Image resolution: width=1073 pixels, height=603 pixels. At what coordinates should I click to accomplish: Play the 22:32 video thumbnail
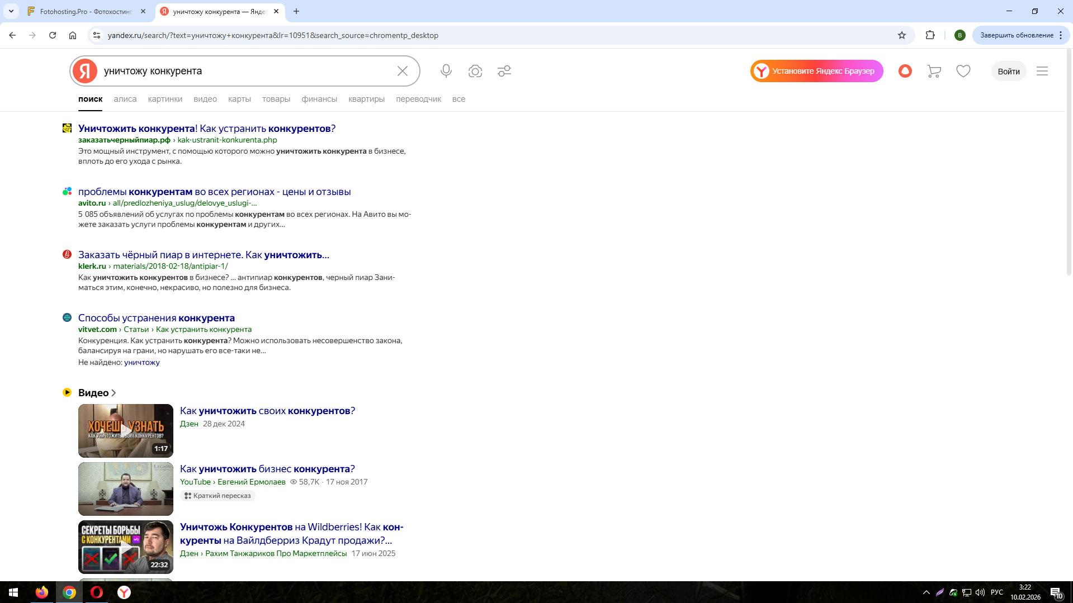(126, 547)
